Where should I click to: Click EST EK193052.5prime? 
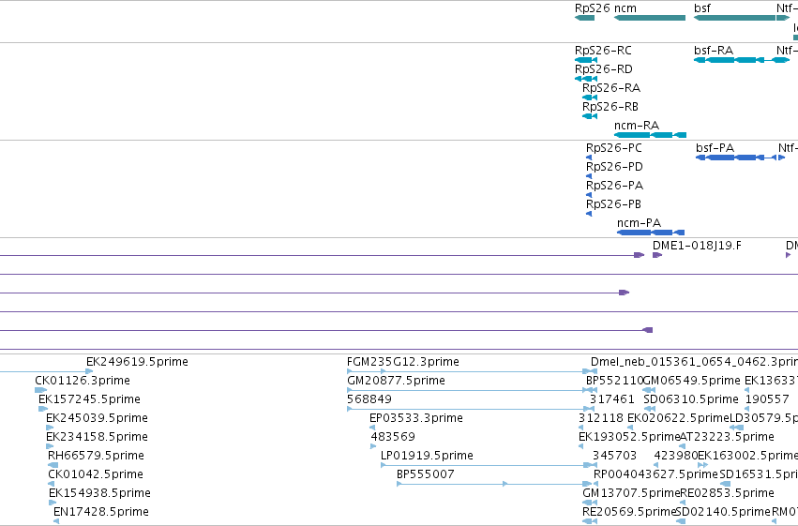click(x=629, y=437)
